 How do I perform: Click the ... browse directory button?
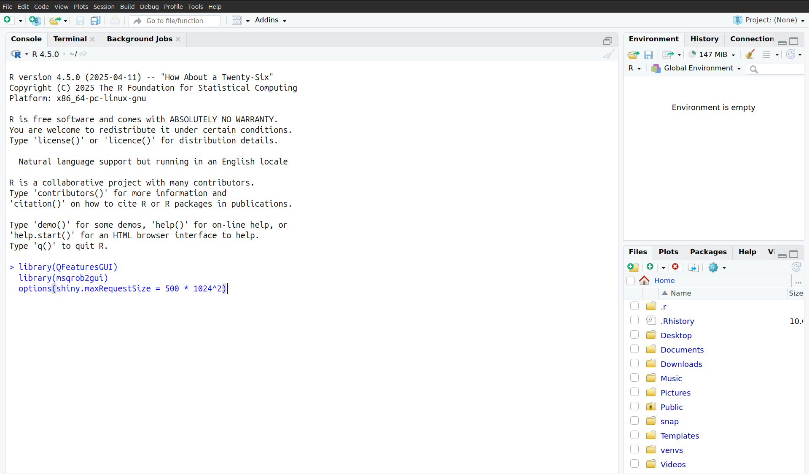click(x=798, y=281)
